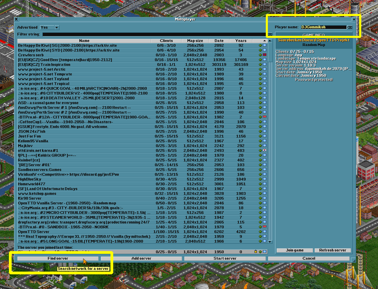The height and width of the screenshot is (289, 378).
Task: Sort the server list by the Clients column
Action: [166, 41]
